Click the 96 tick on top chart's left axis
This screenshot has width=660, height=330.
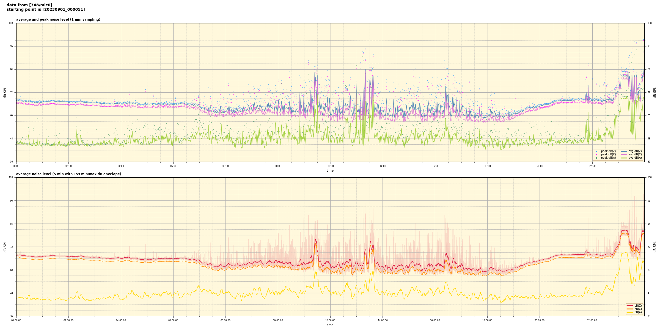point(11,46)
